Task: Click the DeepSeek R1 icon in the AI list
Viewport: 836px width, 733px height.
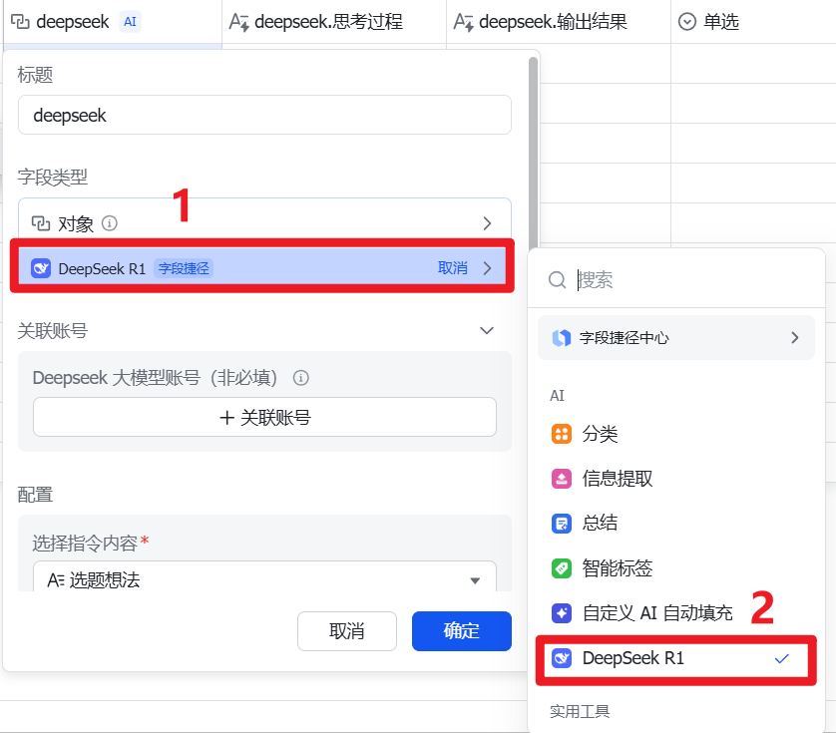Action: coord(562,658)
